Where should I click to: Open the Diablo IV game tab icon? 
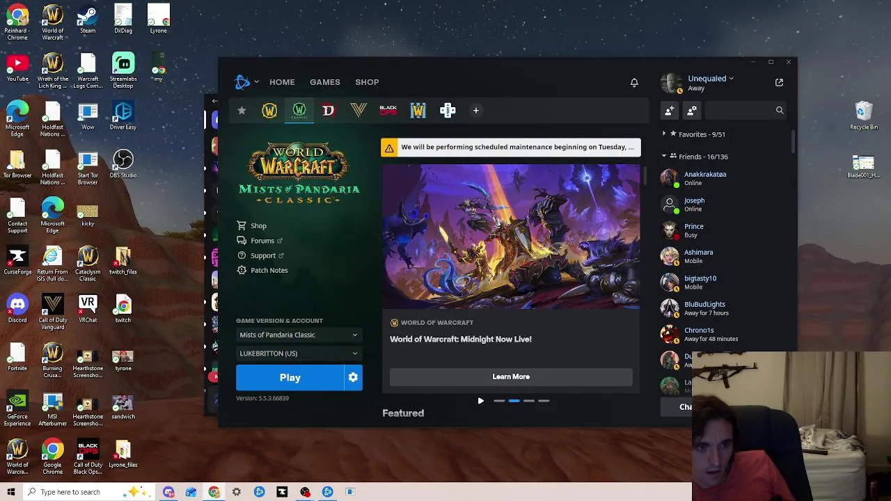329,111
